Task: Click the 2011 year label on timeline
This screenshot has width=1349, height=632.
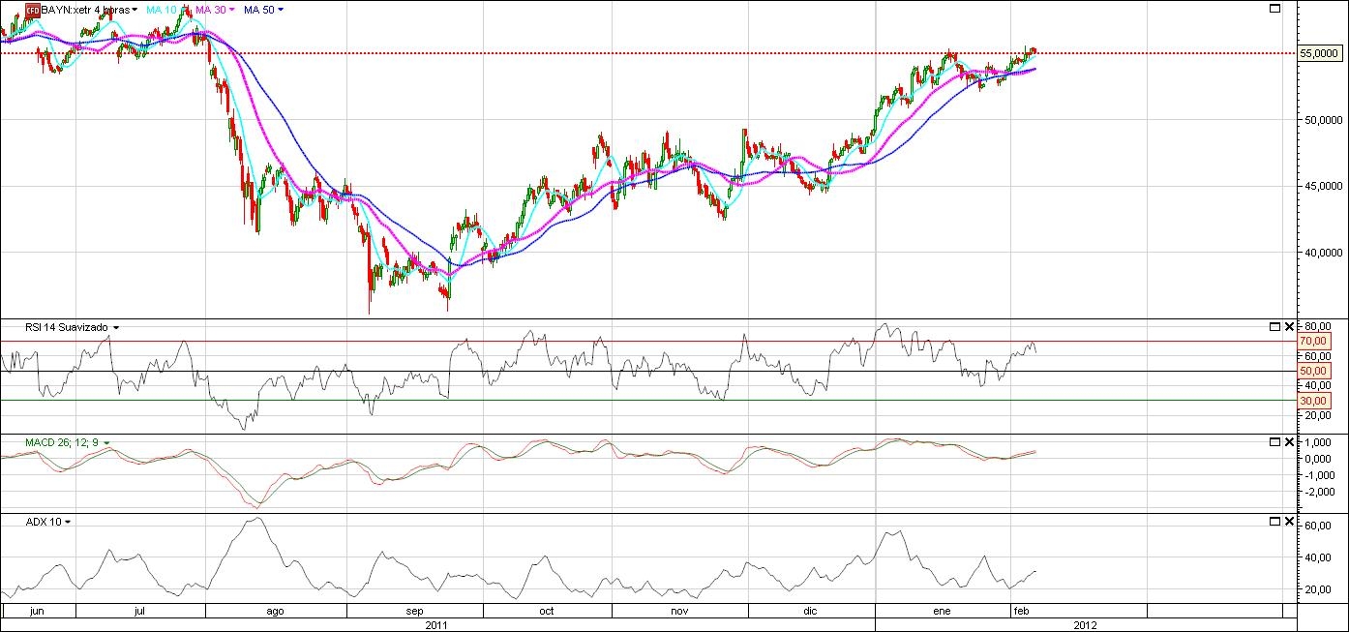Action: coord(436,624)
